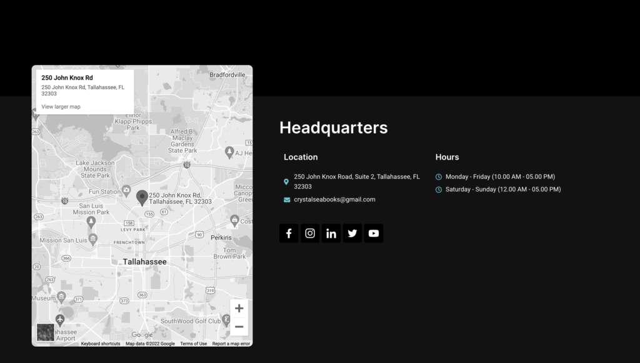
Task: Click the Saturday - Sunday hours text
Action: tap(503, 190)
